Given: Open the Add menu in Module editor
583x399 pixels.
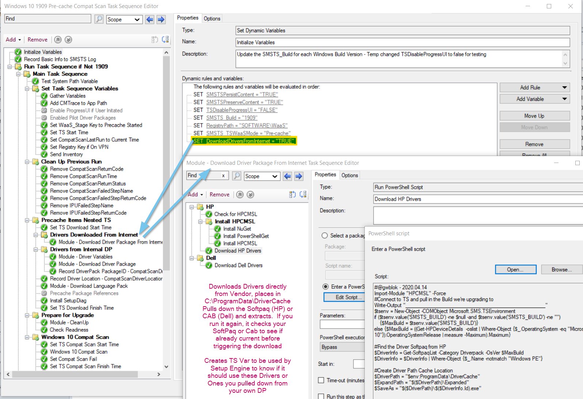Looking at the screenshot, I should click(x=195, y=194).
